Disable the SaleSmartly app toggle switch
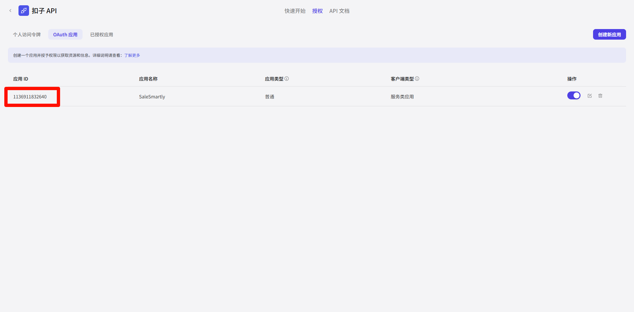 pos(574,95)
